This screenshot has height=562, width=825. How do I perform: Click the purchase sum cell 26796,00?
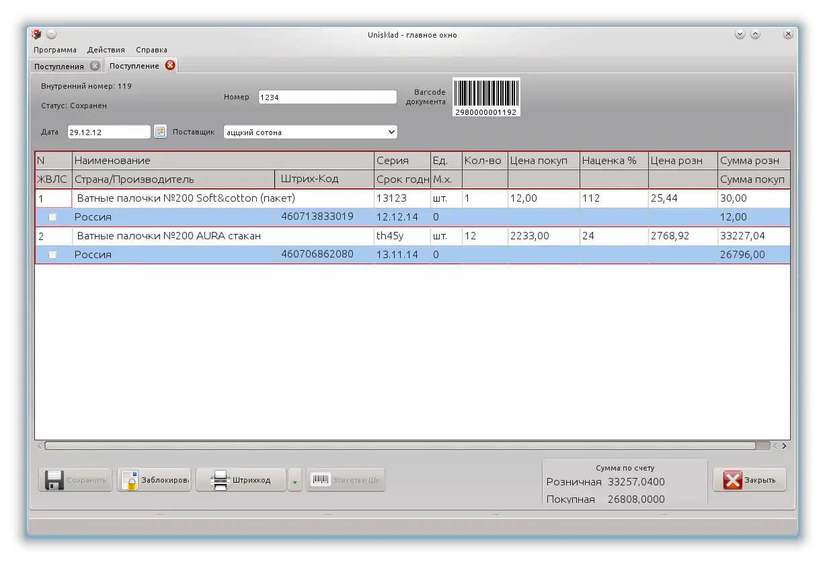(x=754, y=255)
